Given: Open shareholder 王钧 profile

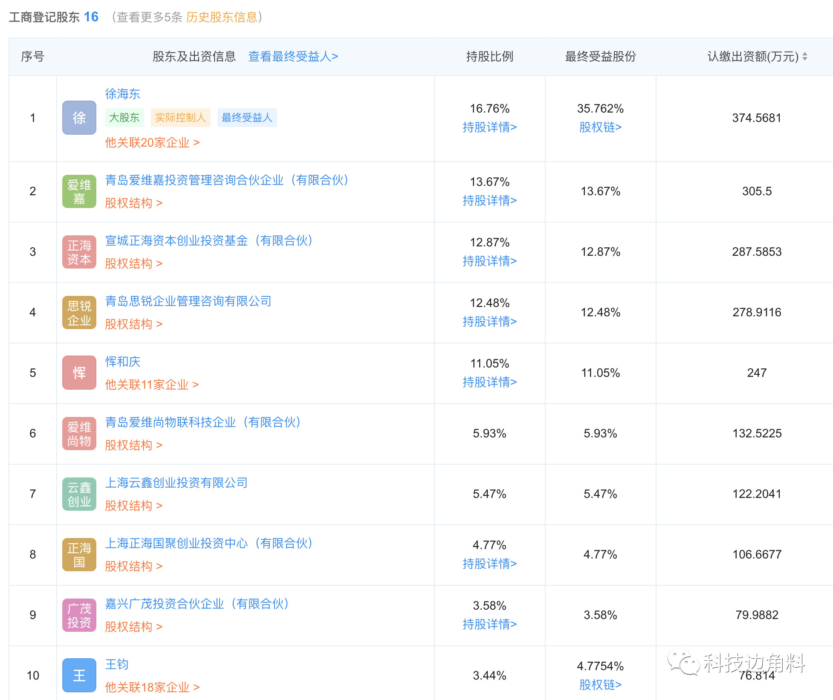Looking at the screenshot, I should [117, 664].
